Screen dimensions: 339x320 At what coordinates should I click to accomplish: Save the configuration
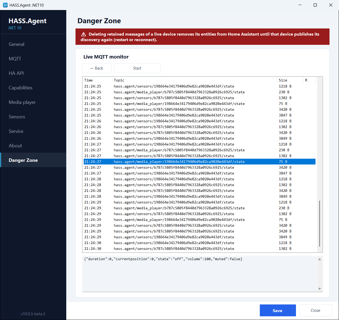[x=278, y=311]
